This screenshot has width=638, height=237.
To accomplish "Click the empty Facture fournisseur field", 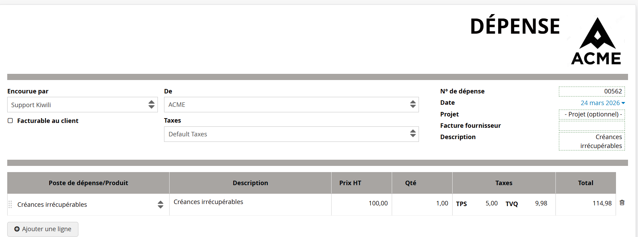I will pos(592,126).
